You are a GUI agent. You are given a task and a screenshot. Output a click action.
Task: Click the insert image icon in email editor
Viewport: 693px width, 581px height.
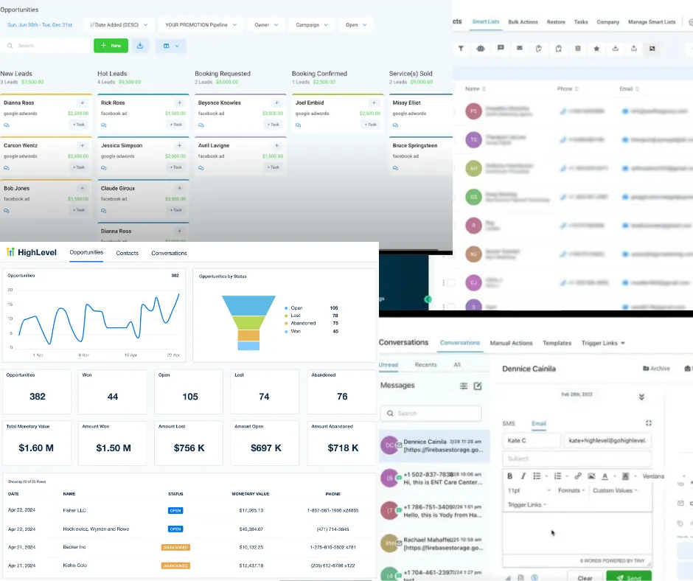pos(591,476)
